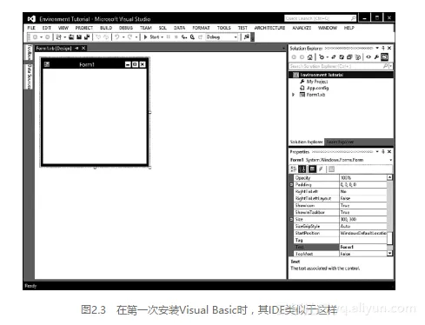Click the Start debugging button

pos(151,37)
